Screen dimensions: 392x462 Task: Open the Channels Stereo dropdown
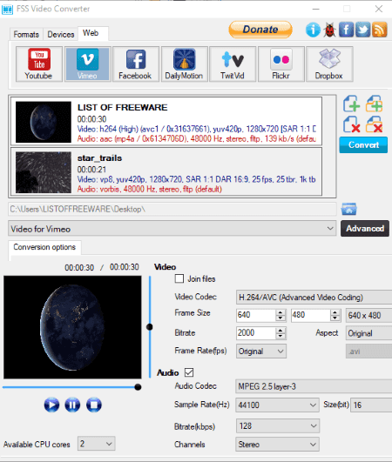pyautogui.click(x=277, y=445)
